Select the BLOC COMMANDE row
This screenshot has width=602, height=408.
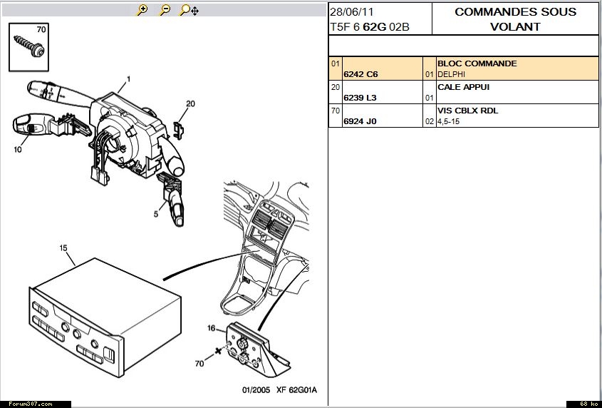coord(477,63)
